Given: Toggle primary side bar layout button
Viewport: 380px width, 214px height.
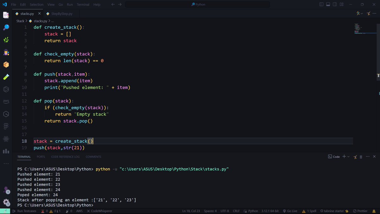Looking at the screenshot, I should tap(321, 4).
